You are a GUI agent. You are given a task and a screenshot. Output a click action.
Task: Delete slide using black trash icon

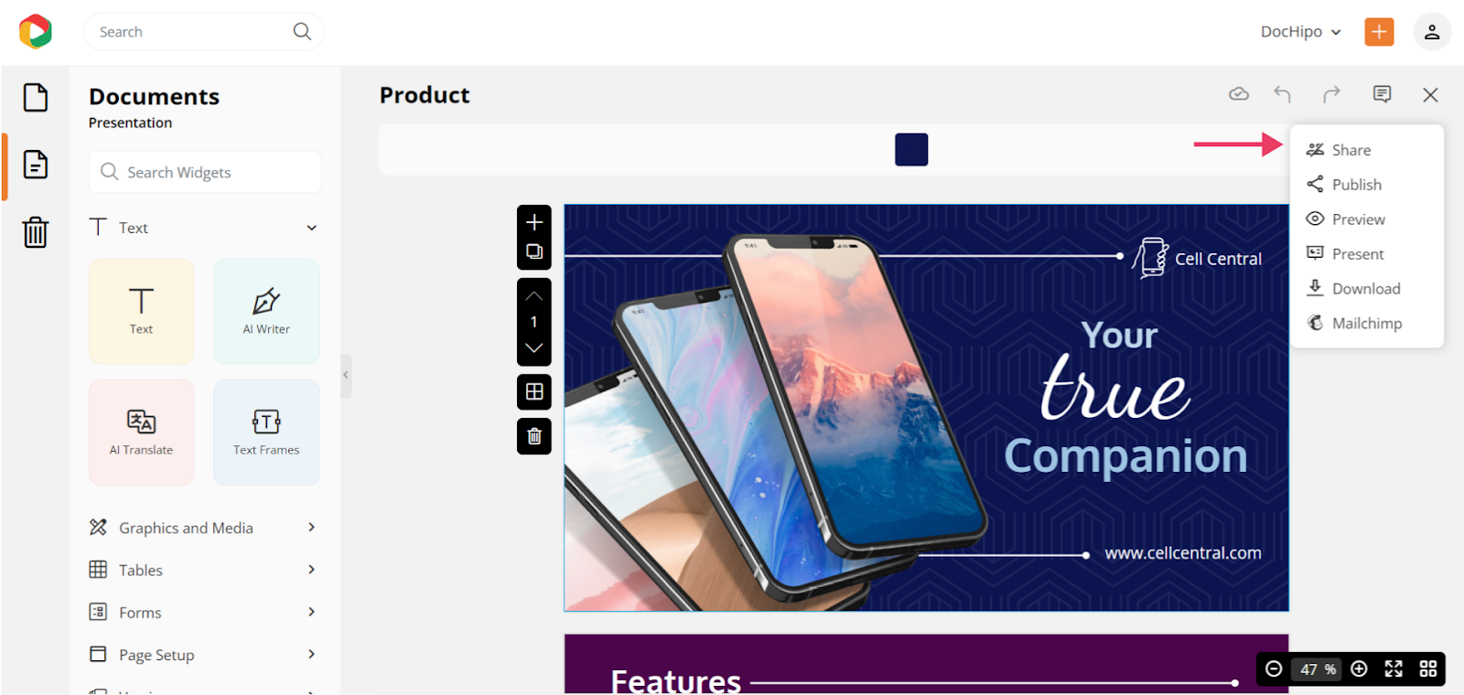pos(534,436)
